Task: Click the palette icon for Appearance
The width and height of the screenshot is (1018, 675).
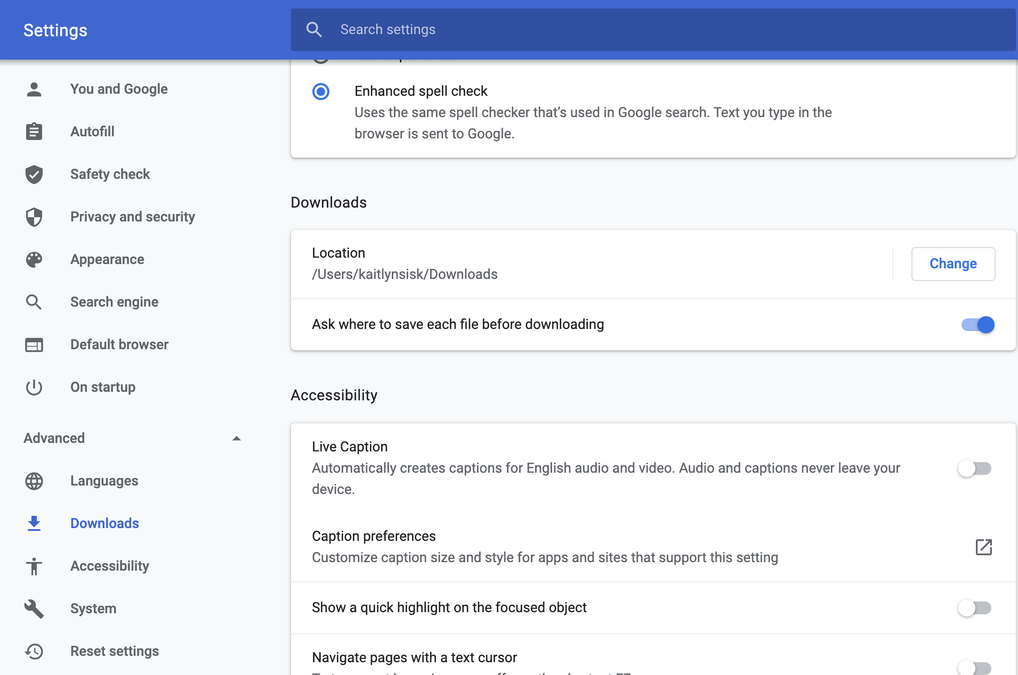Action: click(x=34, y=259)
